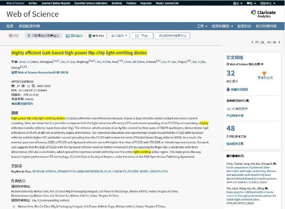The image size is (285, 209).
Task: Click the S-F-X full text icon button
Action: [x=14, y=36]
